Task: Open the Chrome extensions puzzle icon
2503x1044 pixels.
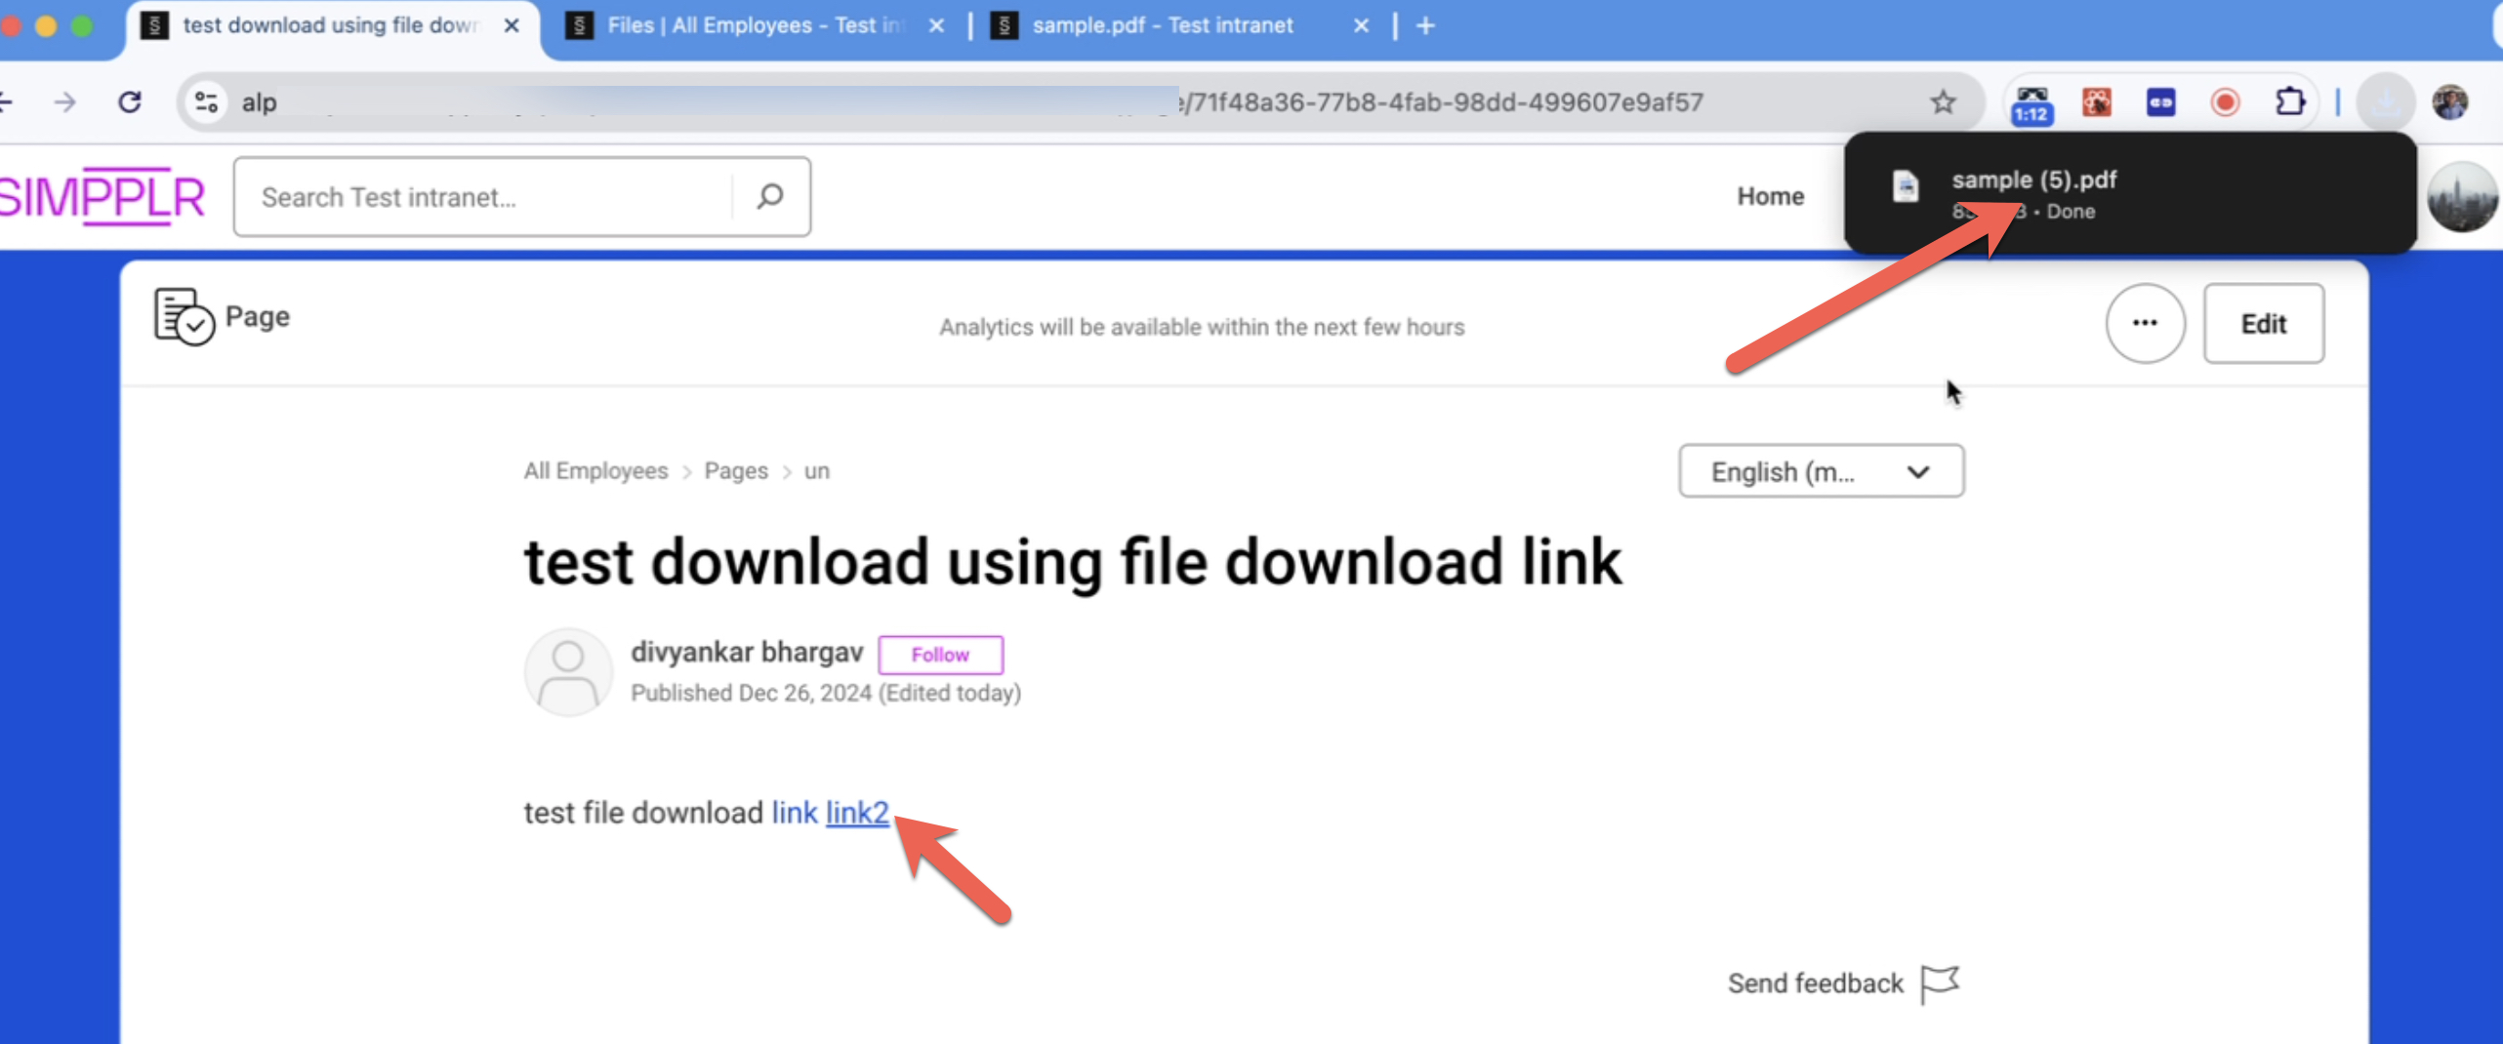Action: [x=2292, y=101]
